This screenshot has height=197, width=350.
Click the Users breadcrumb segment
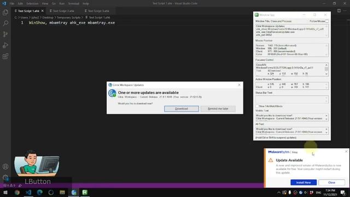pos(24,18)
